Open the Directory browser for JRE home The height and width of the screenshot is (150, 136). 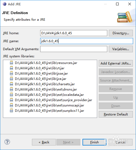click(121, 33)
